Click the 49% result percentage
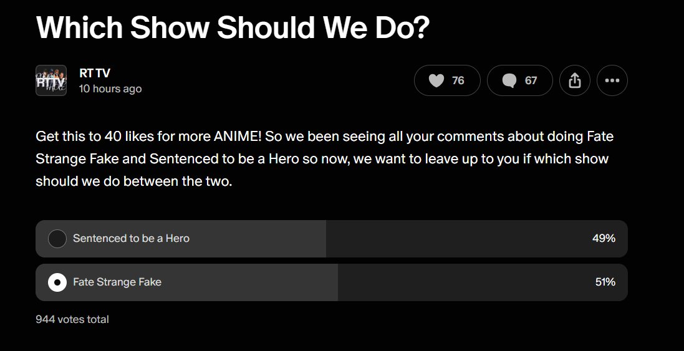Screen dimensions: 684x351 click(604, 239)
